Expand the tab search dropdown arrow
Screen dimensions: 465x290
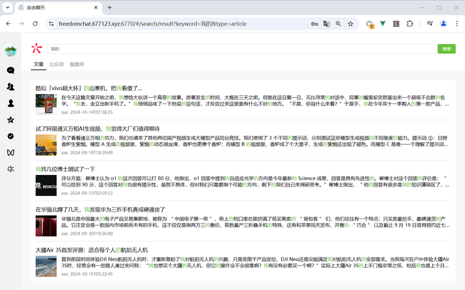pyautogui.click(x=8, y=8)
